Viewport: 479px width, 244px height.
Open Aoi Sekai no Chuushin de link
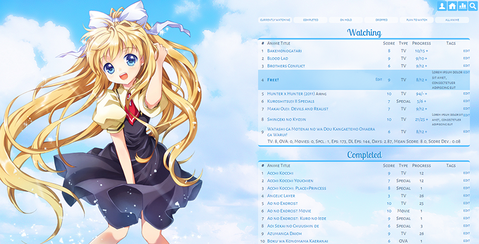[x=293, y=226]
